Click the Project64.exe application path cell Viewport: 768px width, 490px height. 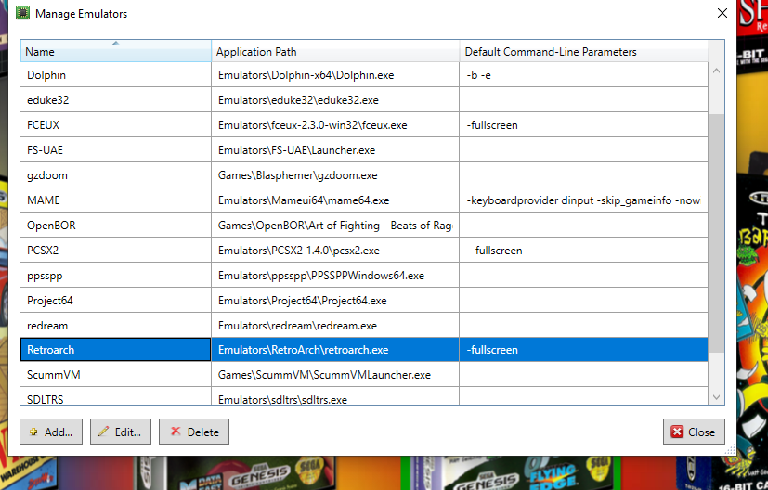click(x=335, y=300)
